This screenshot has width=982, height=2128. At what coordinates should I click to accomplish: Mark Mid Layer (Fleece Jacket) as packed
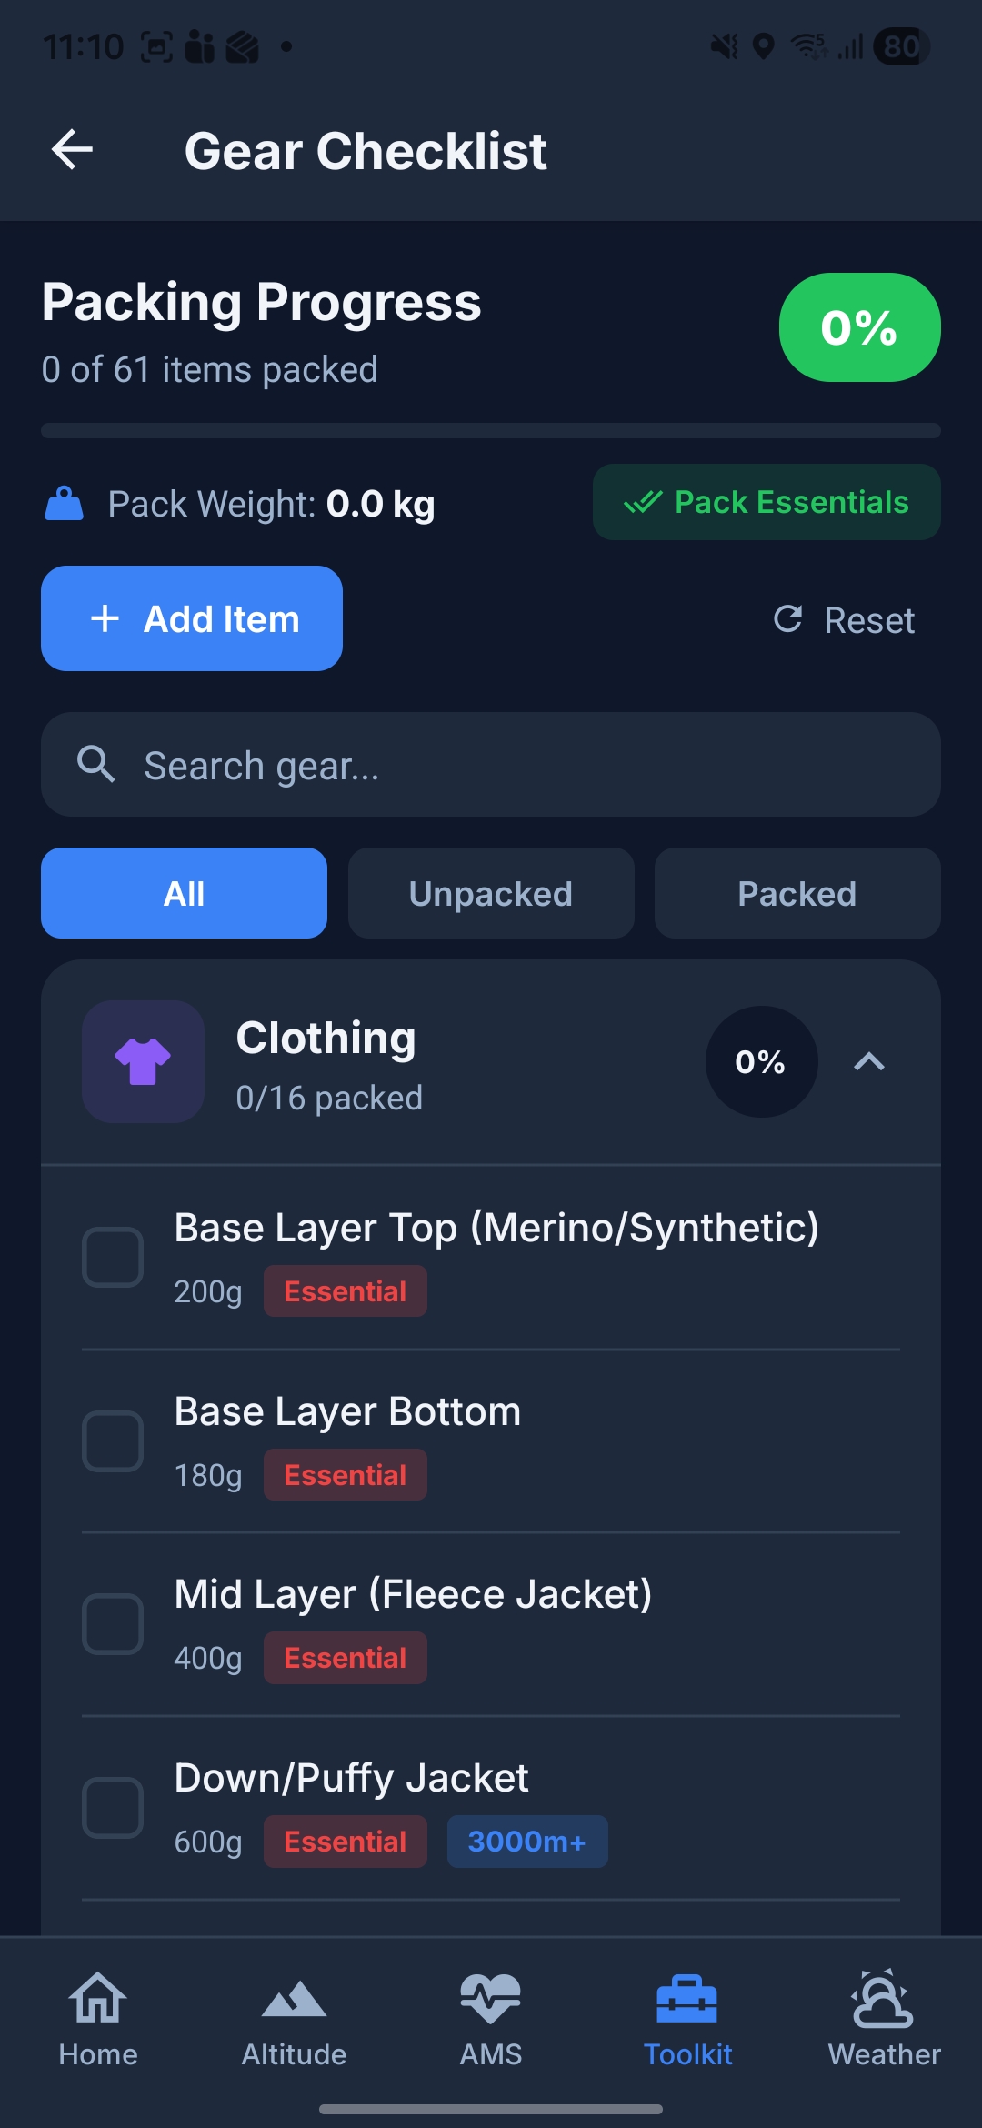[x=113, y=1624]
